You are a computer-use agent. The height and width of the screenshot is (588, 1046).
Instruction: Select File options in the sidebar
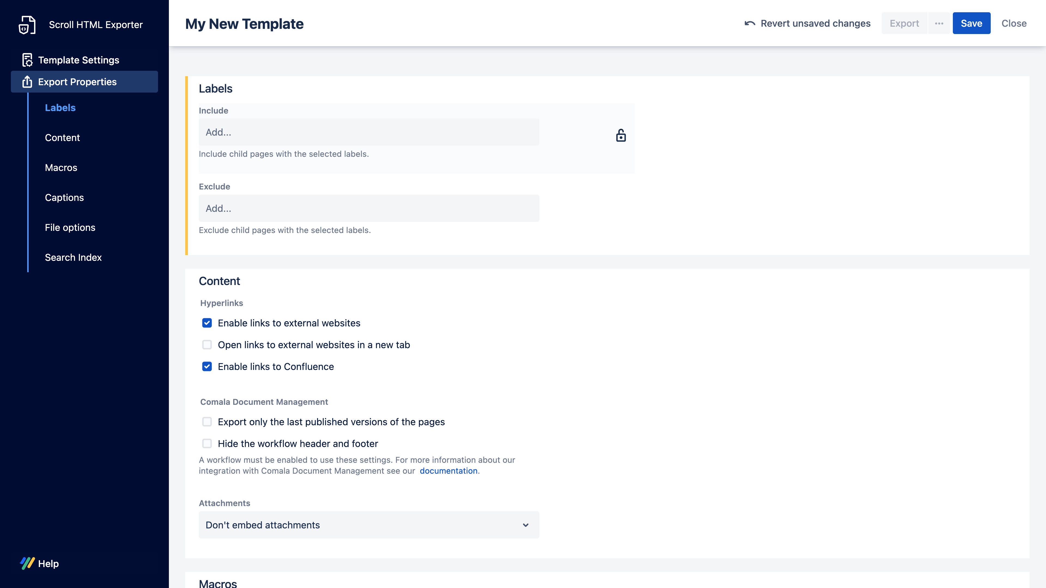pyautogui.click(x=70, y=227)
